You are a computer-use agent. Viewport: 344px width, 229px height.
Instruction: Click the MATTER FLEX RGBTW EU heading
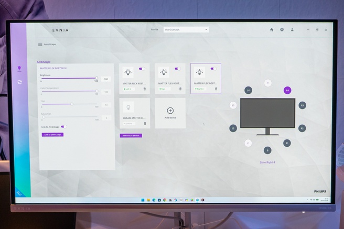click(53, 68)
